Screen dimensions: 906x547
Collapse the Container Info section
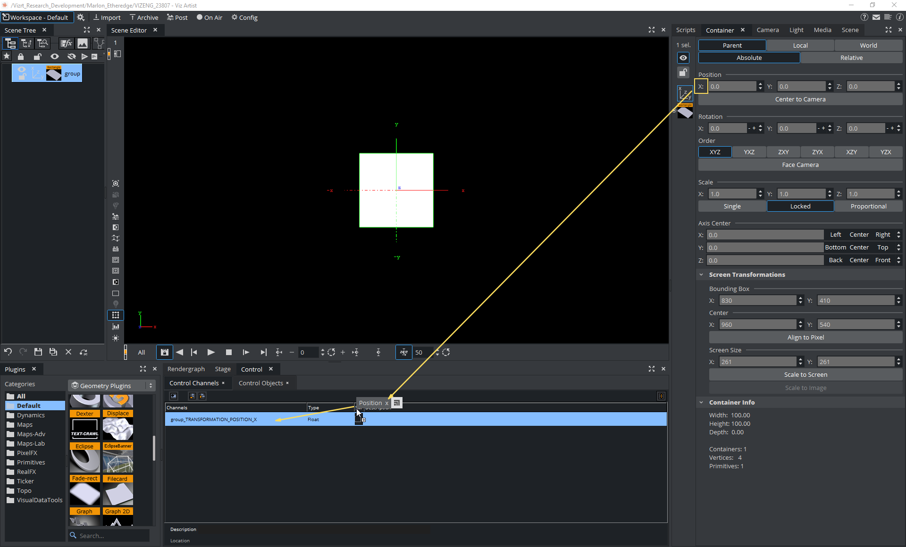coord(701,402)
